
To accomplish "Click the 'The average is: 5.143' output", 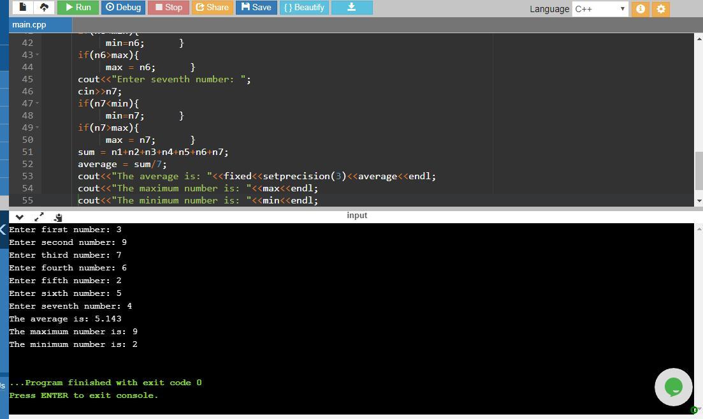I will 65,319.
